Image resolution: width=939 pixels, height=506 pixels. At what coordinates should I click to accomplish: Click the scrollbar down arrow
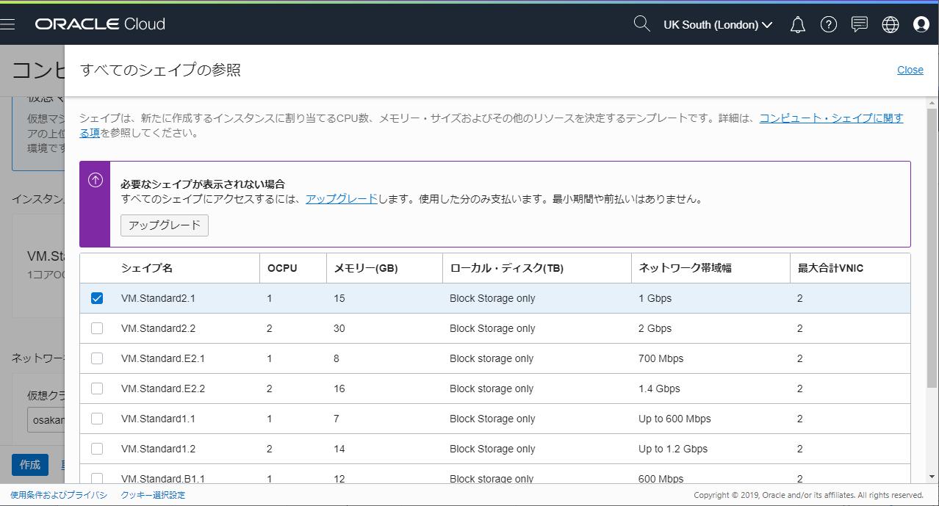[x=932, y=476]
